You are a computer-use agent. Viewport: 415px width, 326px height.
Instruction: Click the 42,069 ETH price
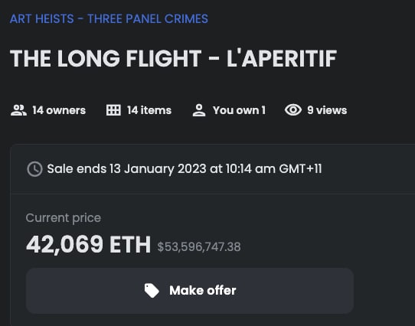pos(88,245)
